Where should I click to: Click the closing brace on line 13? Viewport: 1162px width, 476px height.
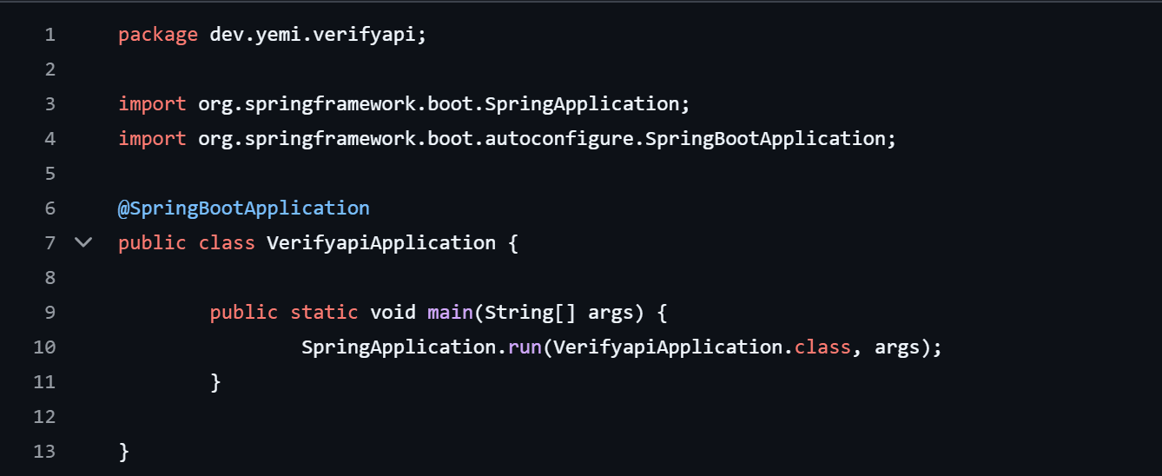pos(124,452)
